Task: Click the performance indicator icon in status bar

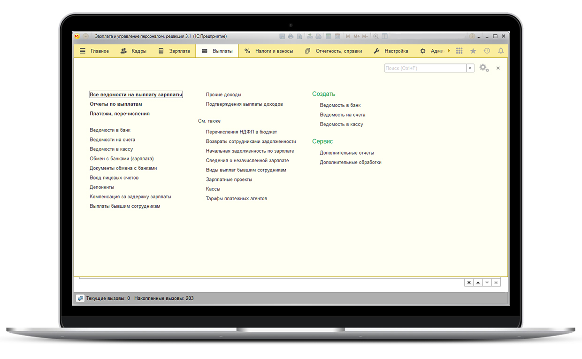Action: pos(80,298)
